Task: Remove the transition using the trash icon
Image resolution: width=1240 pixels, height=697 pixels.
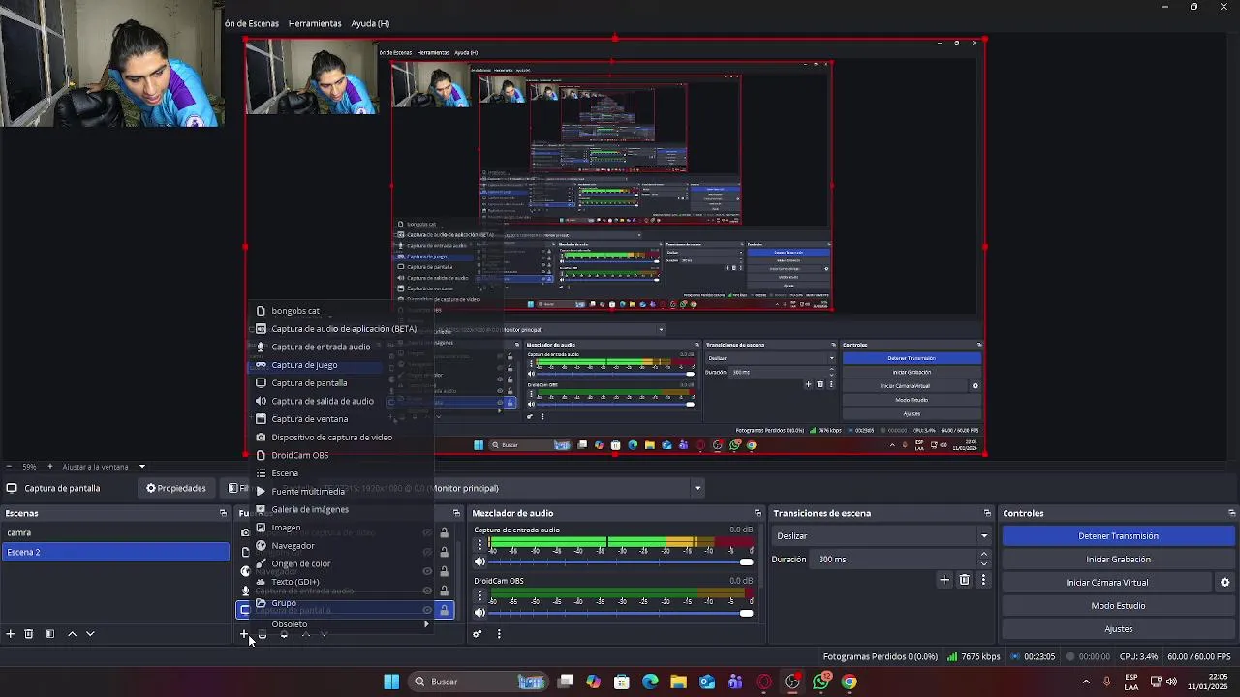Action: click(964, 580)
